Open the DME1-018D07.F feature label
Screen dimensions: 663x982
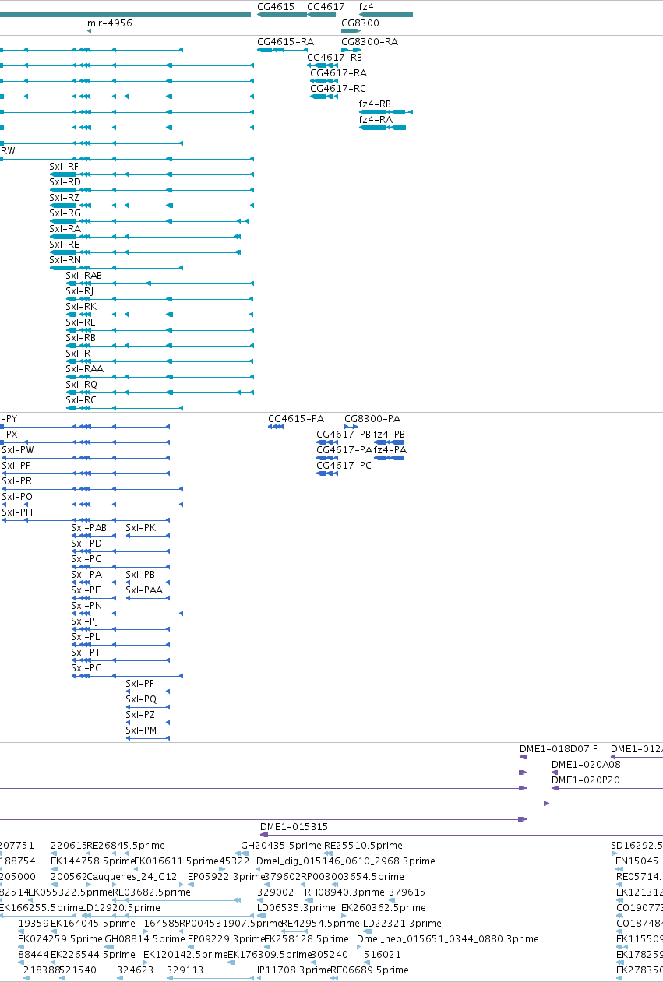(559, 749)
